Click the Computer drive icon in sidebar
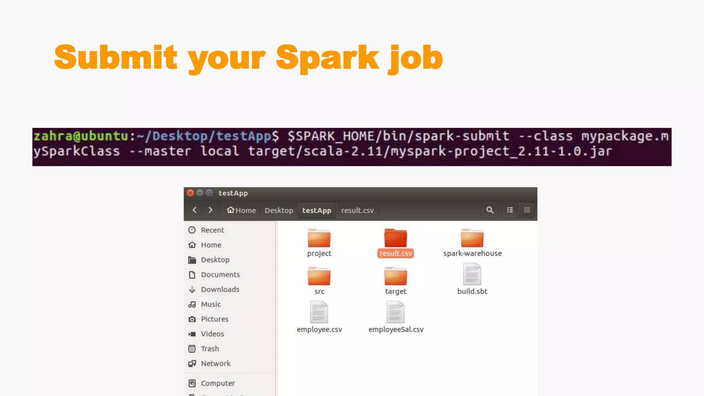The height and width of the screenshot is (396, 704). (192, 383)
